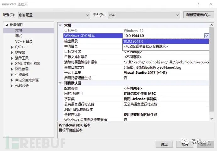Screen dimensions: 217x151
Task: Click the property grid scroll down arrow
Action: pos(212,119)
